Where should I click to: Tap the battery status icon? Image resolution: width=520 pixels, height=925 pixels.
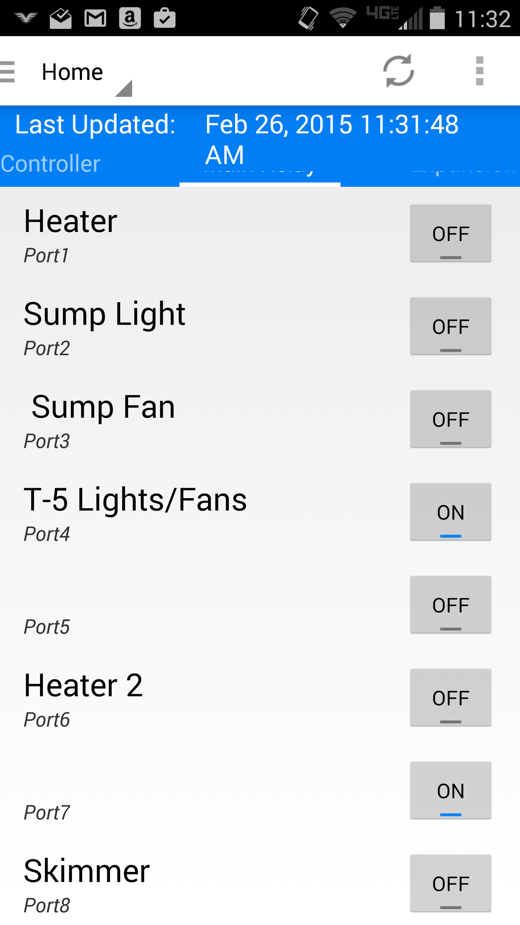click(x=437, y=18)
